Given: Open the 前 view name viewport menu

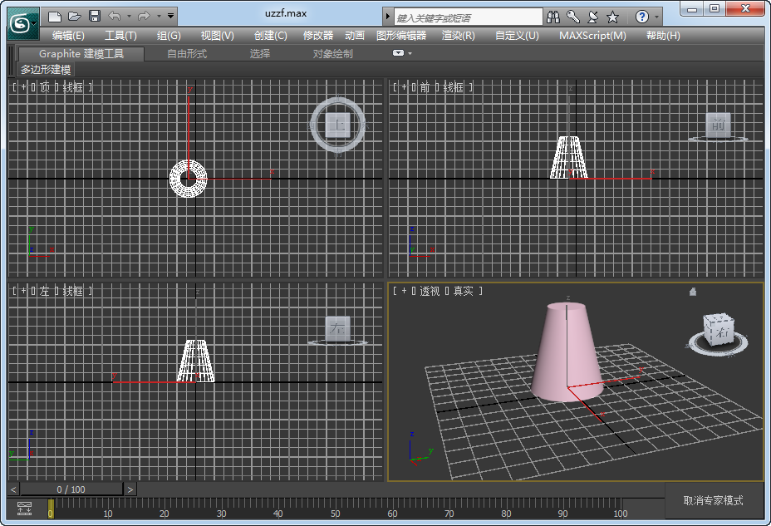Looking at the screenshot, I should pos(425,87).
